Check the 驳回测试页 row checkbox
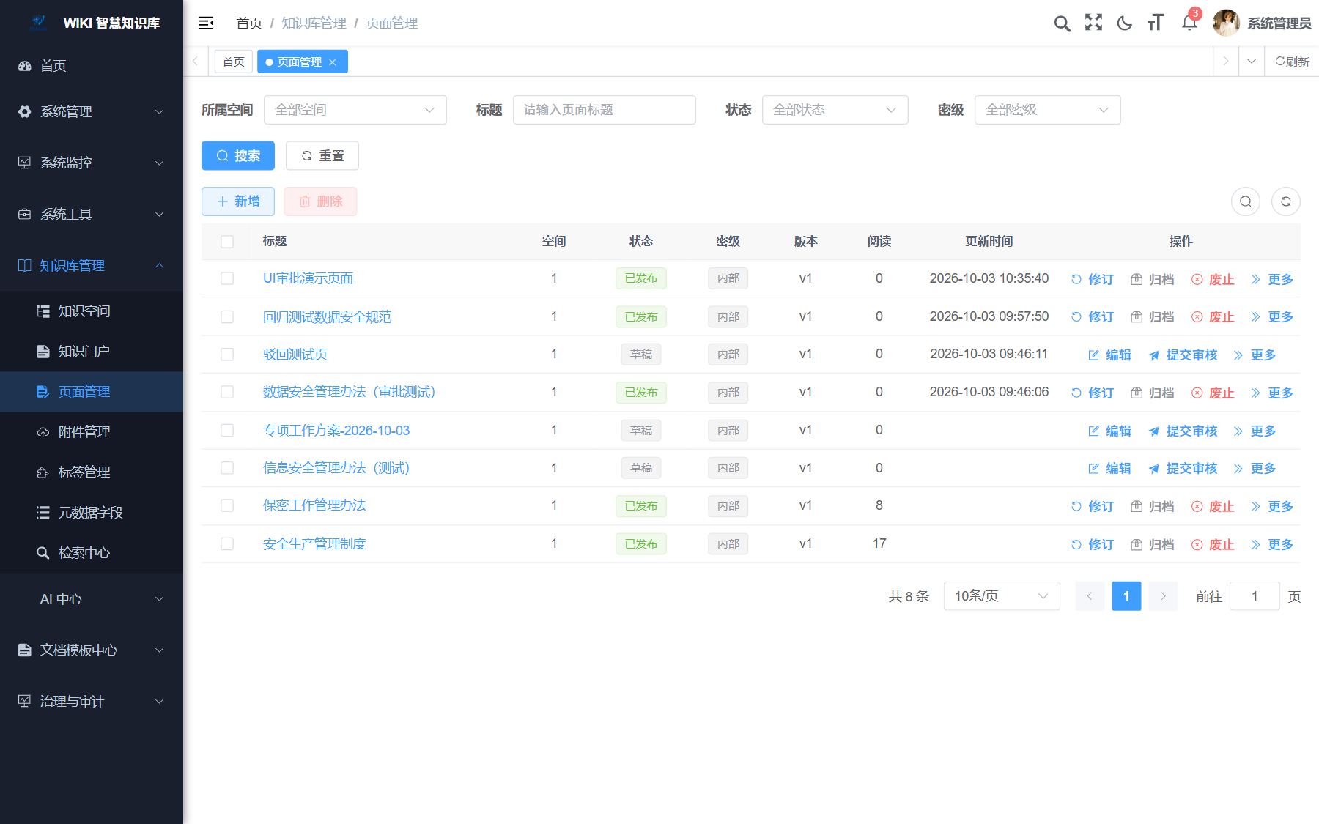1319x824 pixels. click(x=227, y=355)
